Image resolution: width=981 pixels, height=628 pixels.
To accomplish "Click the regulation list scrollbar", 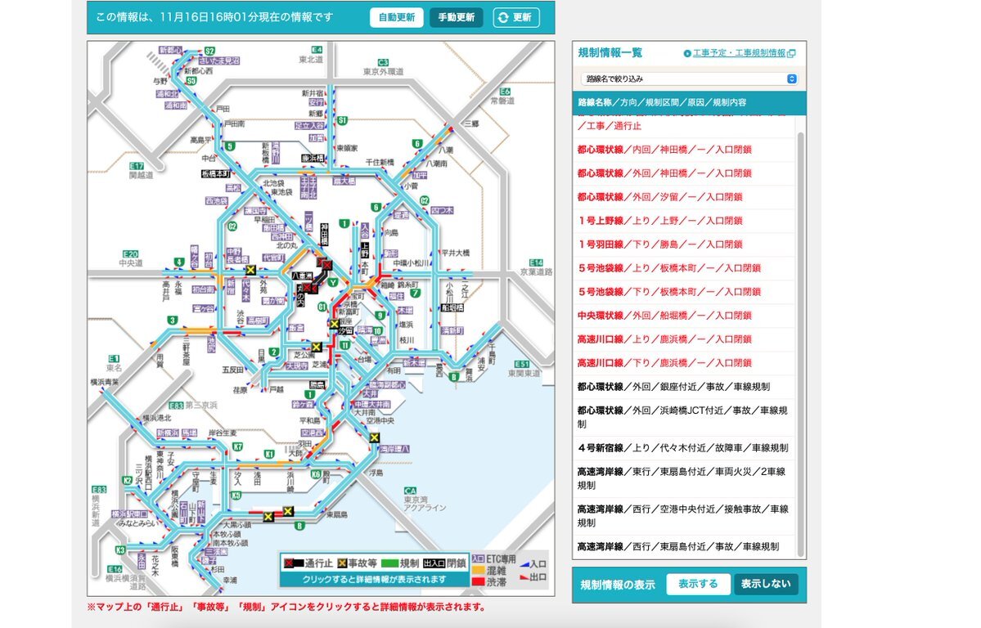I will [x=800, y=344].
